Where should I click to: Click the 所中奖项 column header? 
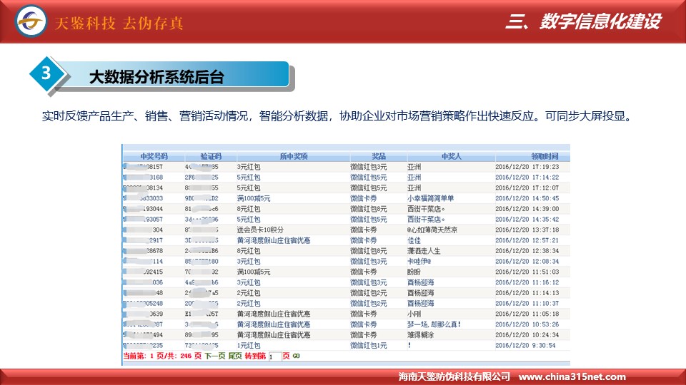pyautogui.click(x=293, y=156)
